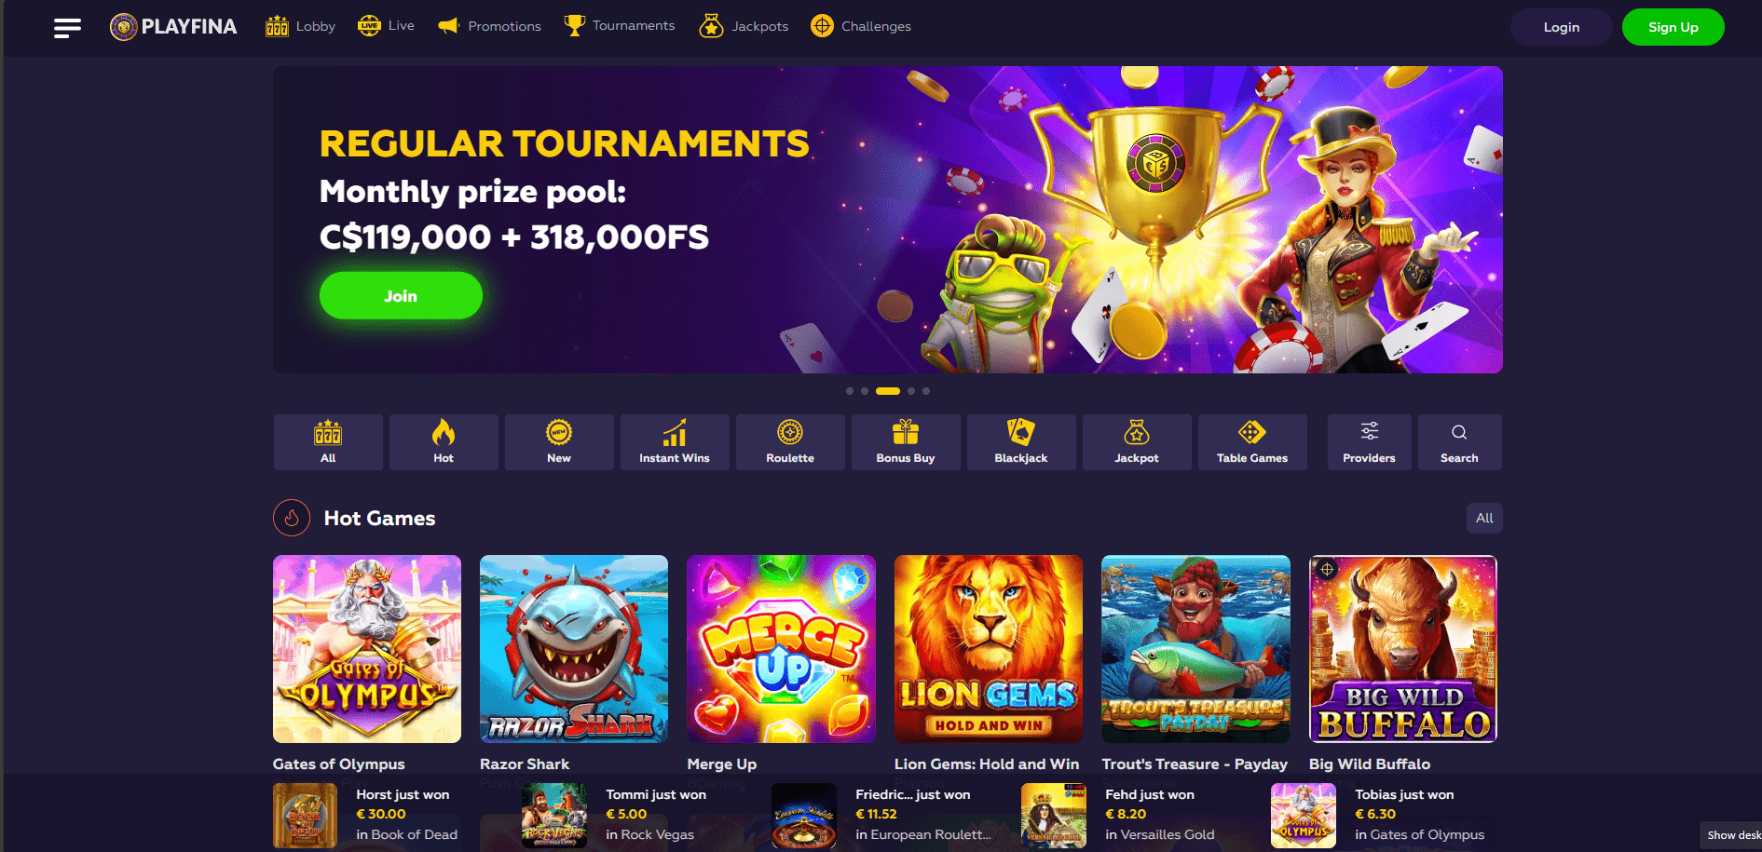Open the New games category
Screen dimensions: 1762x852
pyautogui.click(x=559, y=441)
